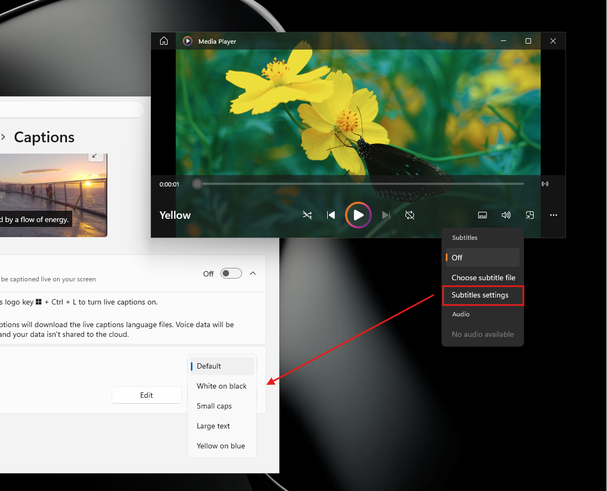Viewport: 607px width, 491px height.
Task: Choose Yellow on blue caption style
Action: tap(222, 446)
